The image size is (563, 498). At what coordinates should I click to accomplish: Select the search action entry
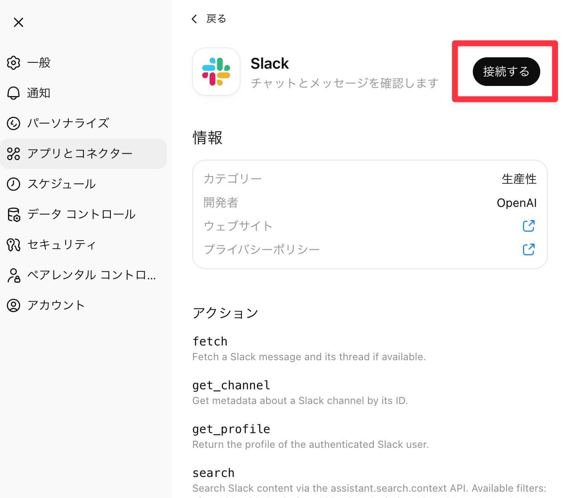pos(213,473)
